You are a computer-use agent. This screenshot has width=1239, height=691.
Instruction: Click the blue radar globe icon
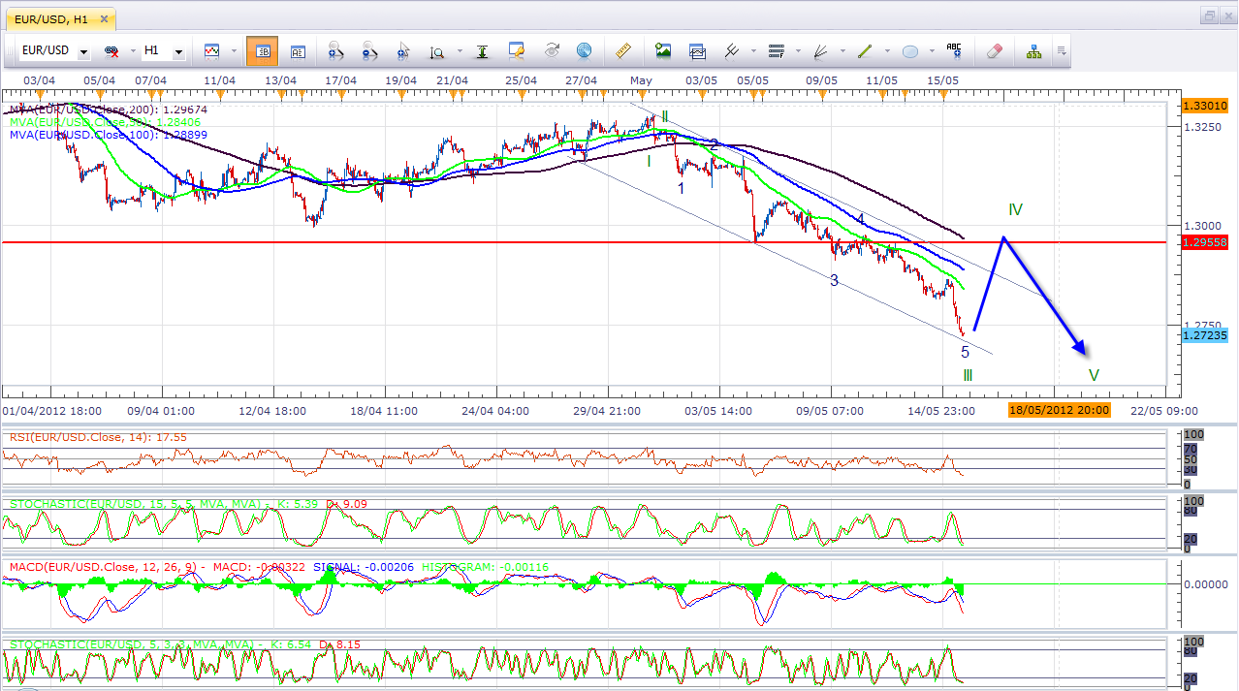pos(584,50)
